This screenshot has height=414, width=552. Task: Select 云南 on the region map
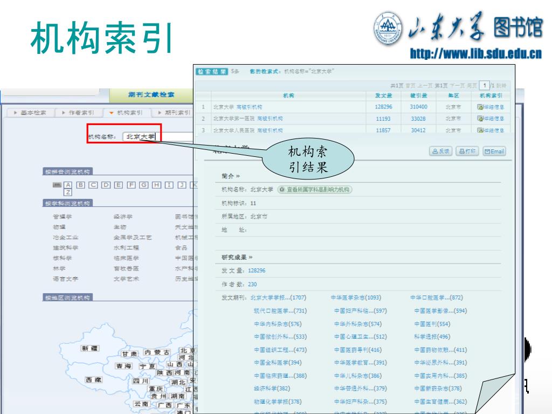pos(142,404)
